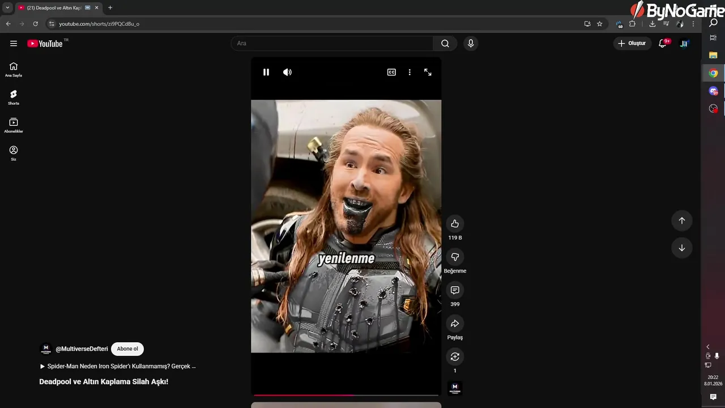Show hidden system tray icons chevron

coord(707,347)
